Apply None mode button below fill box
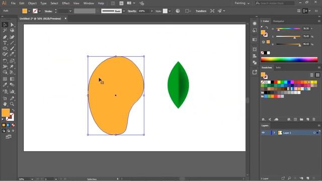 [x=13, y=125]
